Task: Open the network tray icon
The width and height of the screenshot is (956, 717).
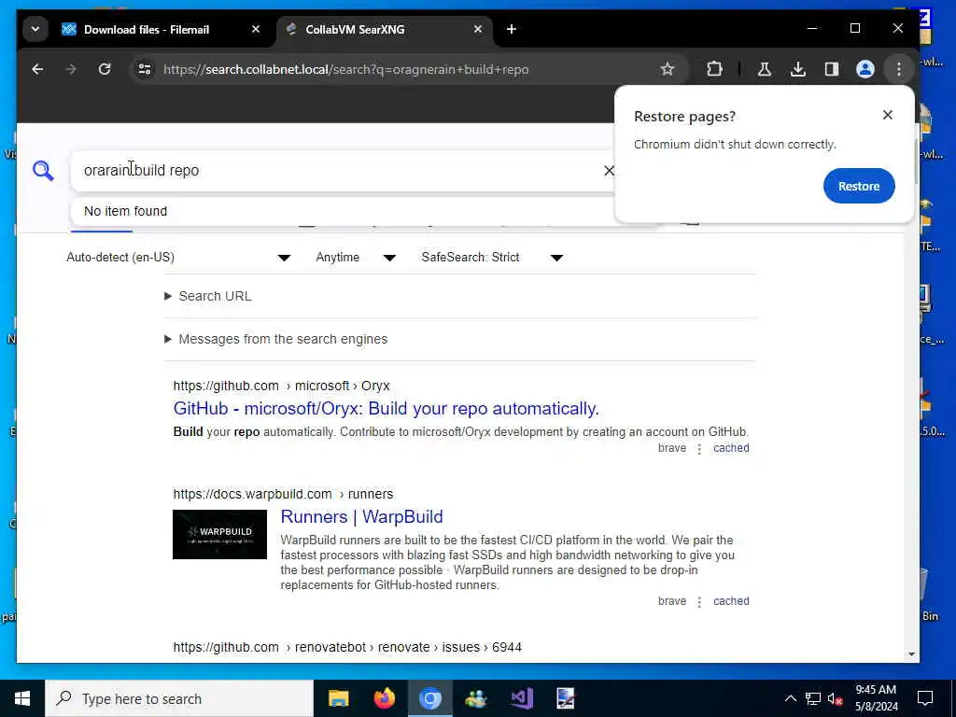Action: click(813, 698)
